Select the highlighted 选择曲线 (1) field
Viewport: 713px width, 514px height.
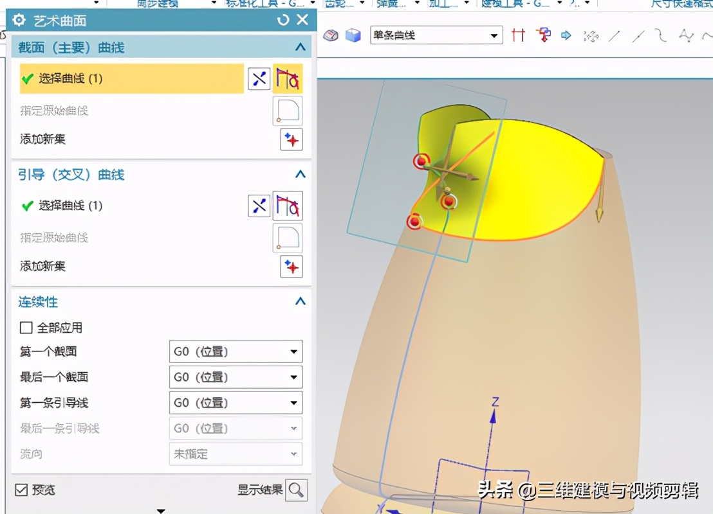click(x=129, y=78)
